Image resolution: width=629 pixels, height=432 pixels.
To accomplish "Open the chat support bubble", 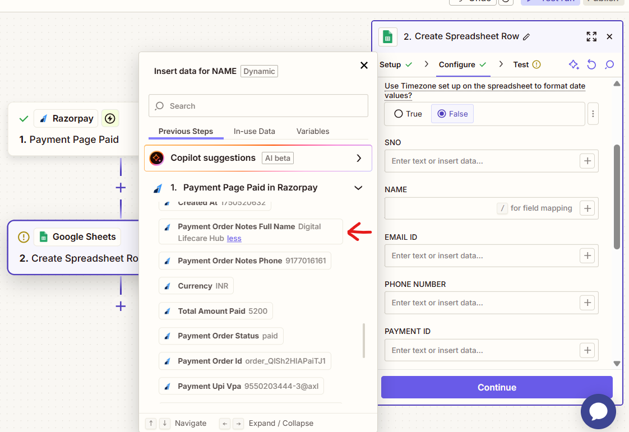I will click(x=598, y=412).
